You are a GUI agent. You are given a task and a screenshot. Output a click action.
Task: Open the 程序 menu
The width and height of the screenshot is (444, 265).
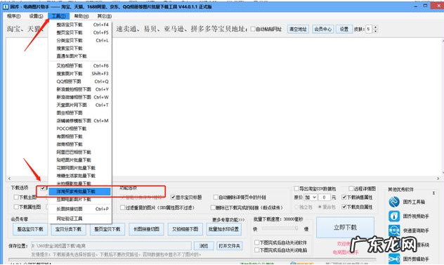coord(13,16)
